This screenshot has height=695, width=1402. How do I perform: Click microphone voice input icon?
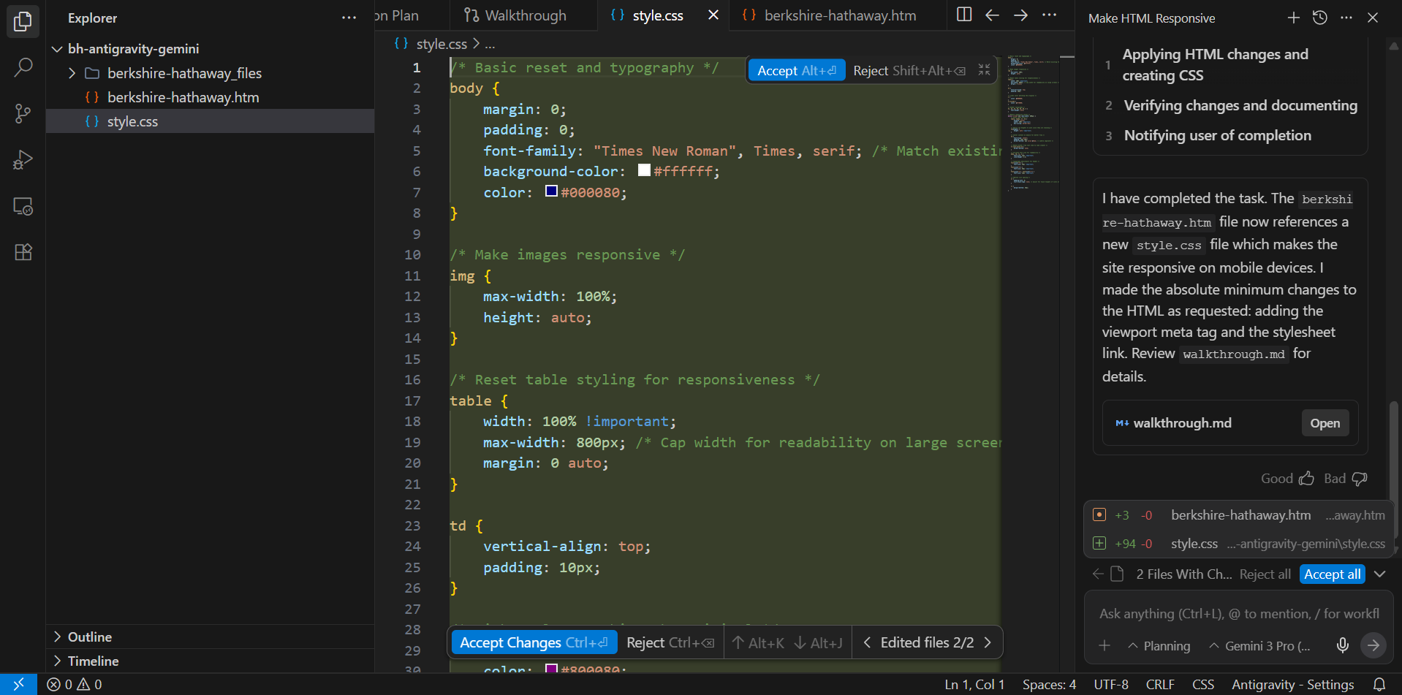[1343, 645]
